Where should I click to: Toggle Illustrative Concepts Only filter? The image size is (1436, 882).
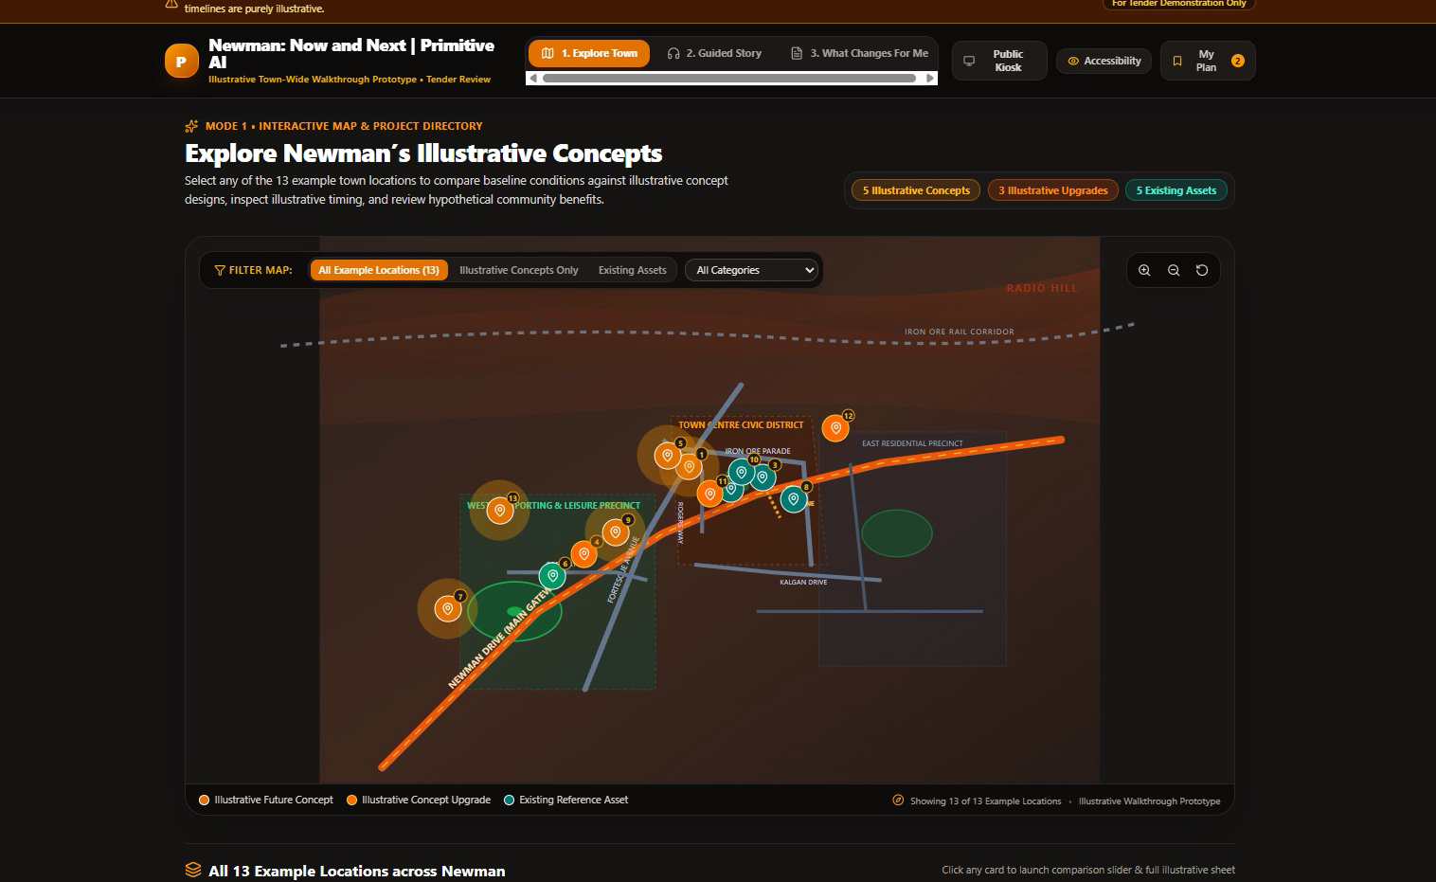tap(519, 270)
